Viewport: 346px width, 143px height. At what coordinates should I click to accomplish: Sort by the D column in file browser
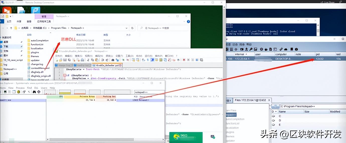tap(275, 112)
